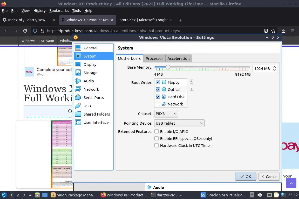Viewport: 299px width, 199px height.
Task: Bookmark this page with star icon
Action: [273, 31]
